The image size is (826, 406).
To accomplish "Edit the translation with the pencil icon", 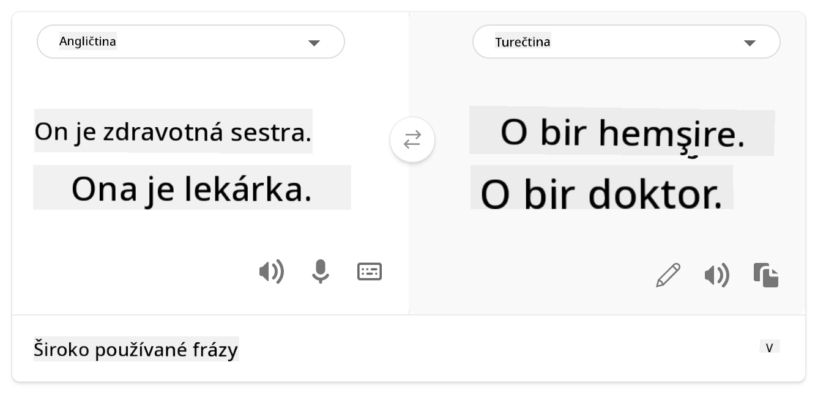I will 668,275.
